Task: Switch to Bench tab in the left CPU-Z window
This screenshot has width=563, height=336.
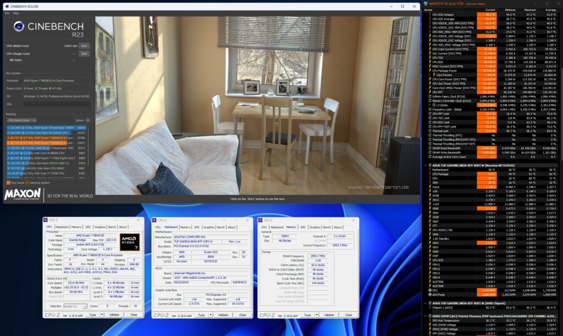Action: click(x=112, y=227)
